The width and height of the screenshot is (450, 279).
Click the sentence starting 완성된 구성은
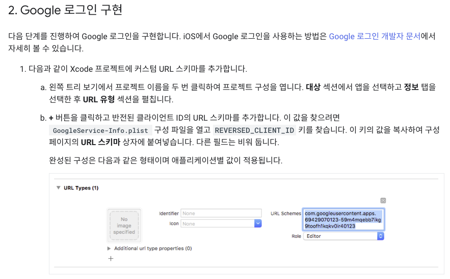point(166,160)
